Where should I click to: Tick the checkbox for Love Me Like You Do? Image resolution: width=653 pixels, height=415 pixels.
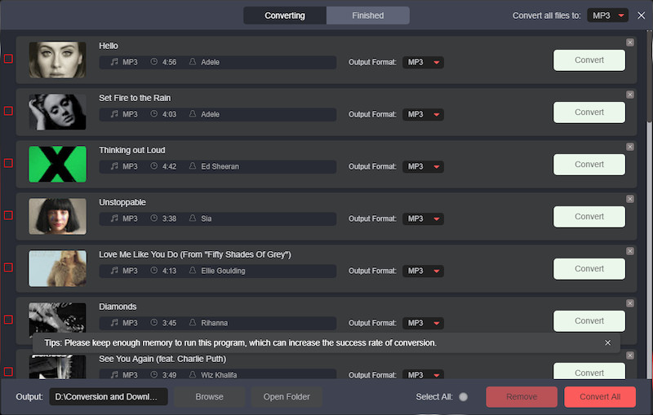(x=8, y=267)
